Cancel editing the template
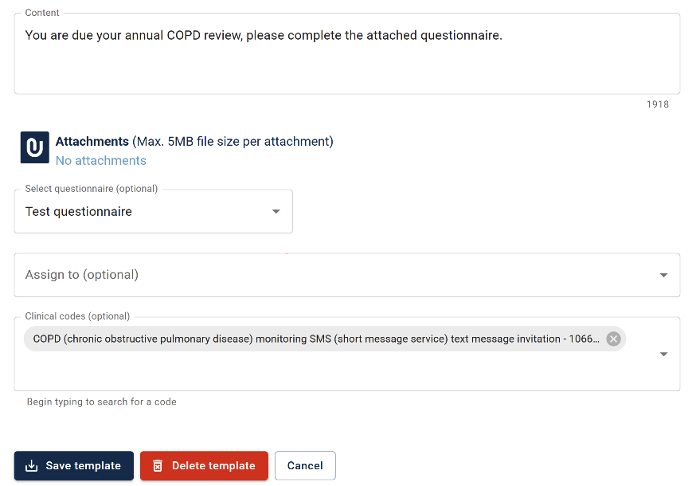The width and height of the screenshot is (688, 486). coord(305,466)
